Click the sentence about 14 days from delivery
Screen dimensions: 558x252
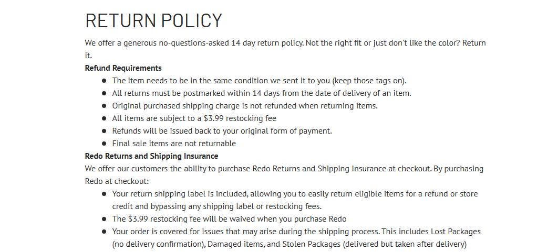tap(262, 93)
